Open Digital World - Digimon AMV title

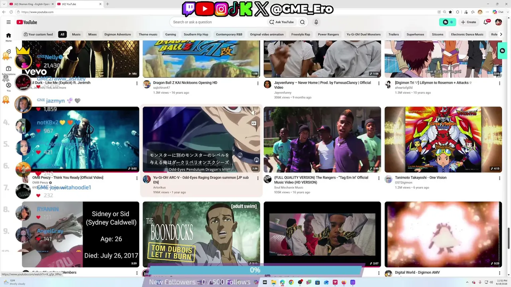click(417, 273)
